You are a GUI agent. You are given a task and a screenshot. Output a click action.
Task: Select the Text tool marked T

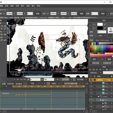2,29
